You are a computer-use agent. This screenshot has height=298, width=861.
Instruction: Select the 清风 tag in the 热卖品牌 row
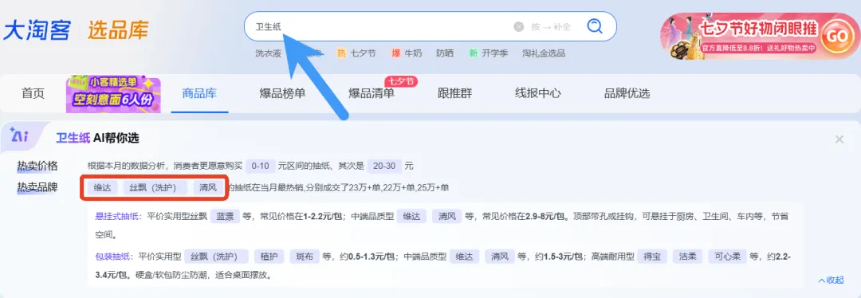click(209, 188)
